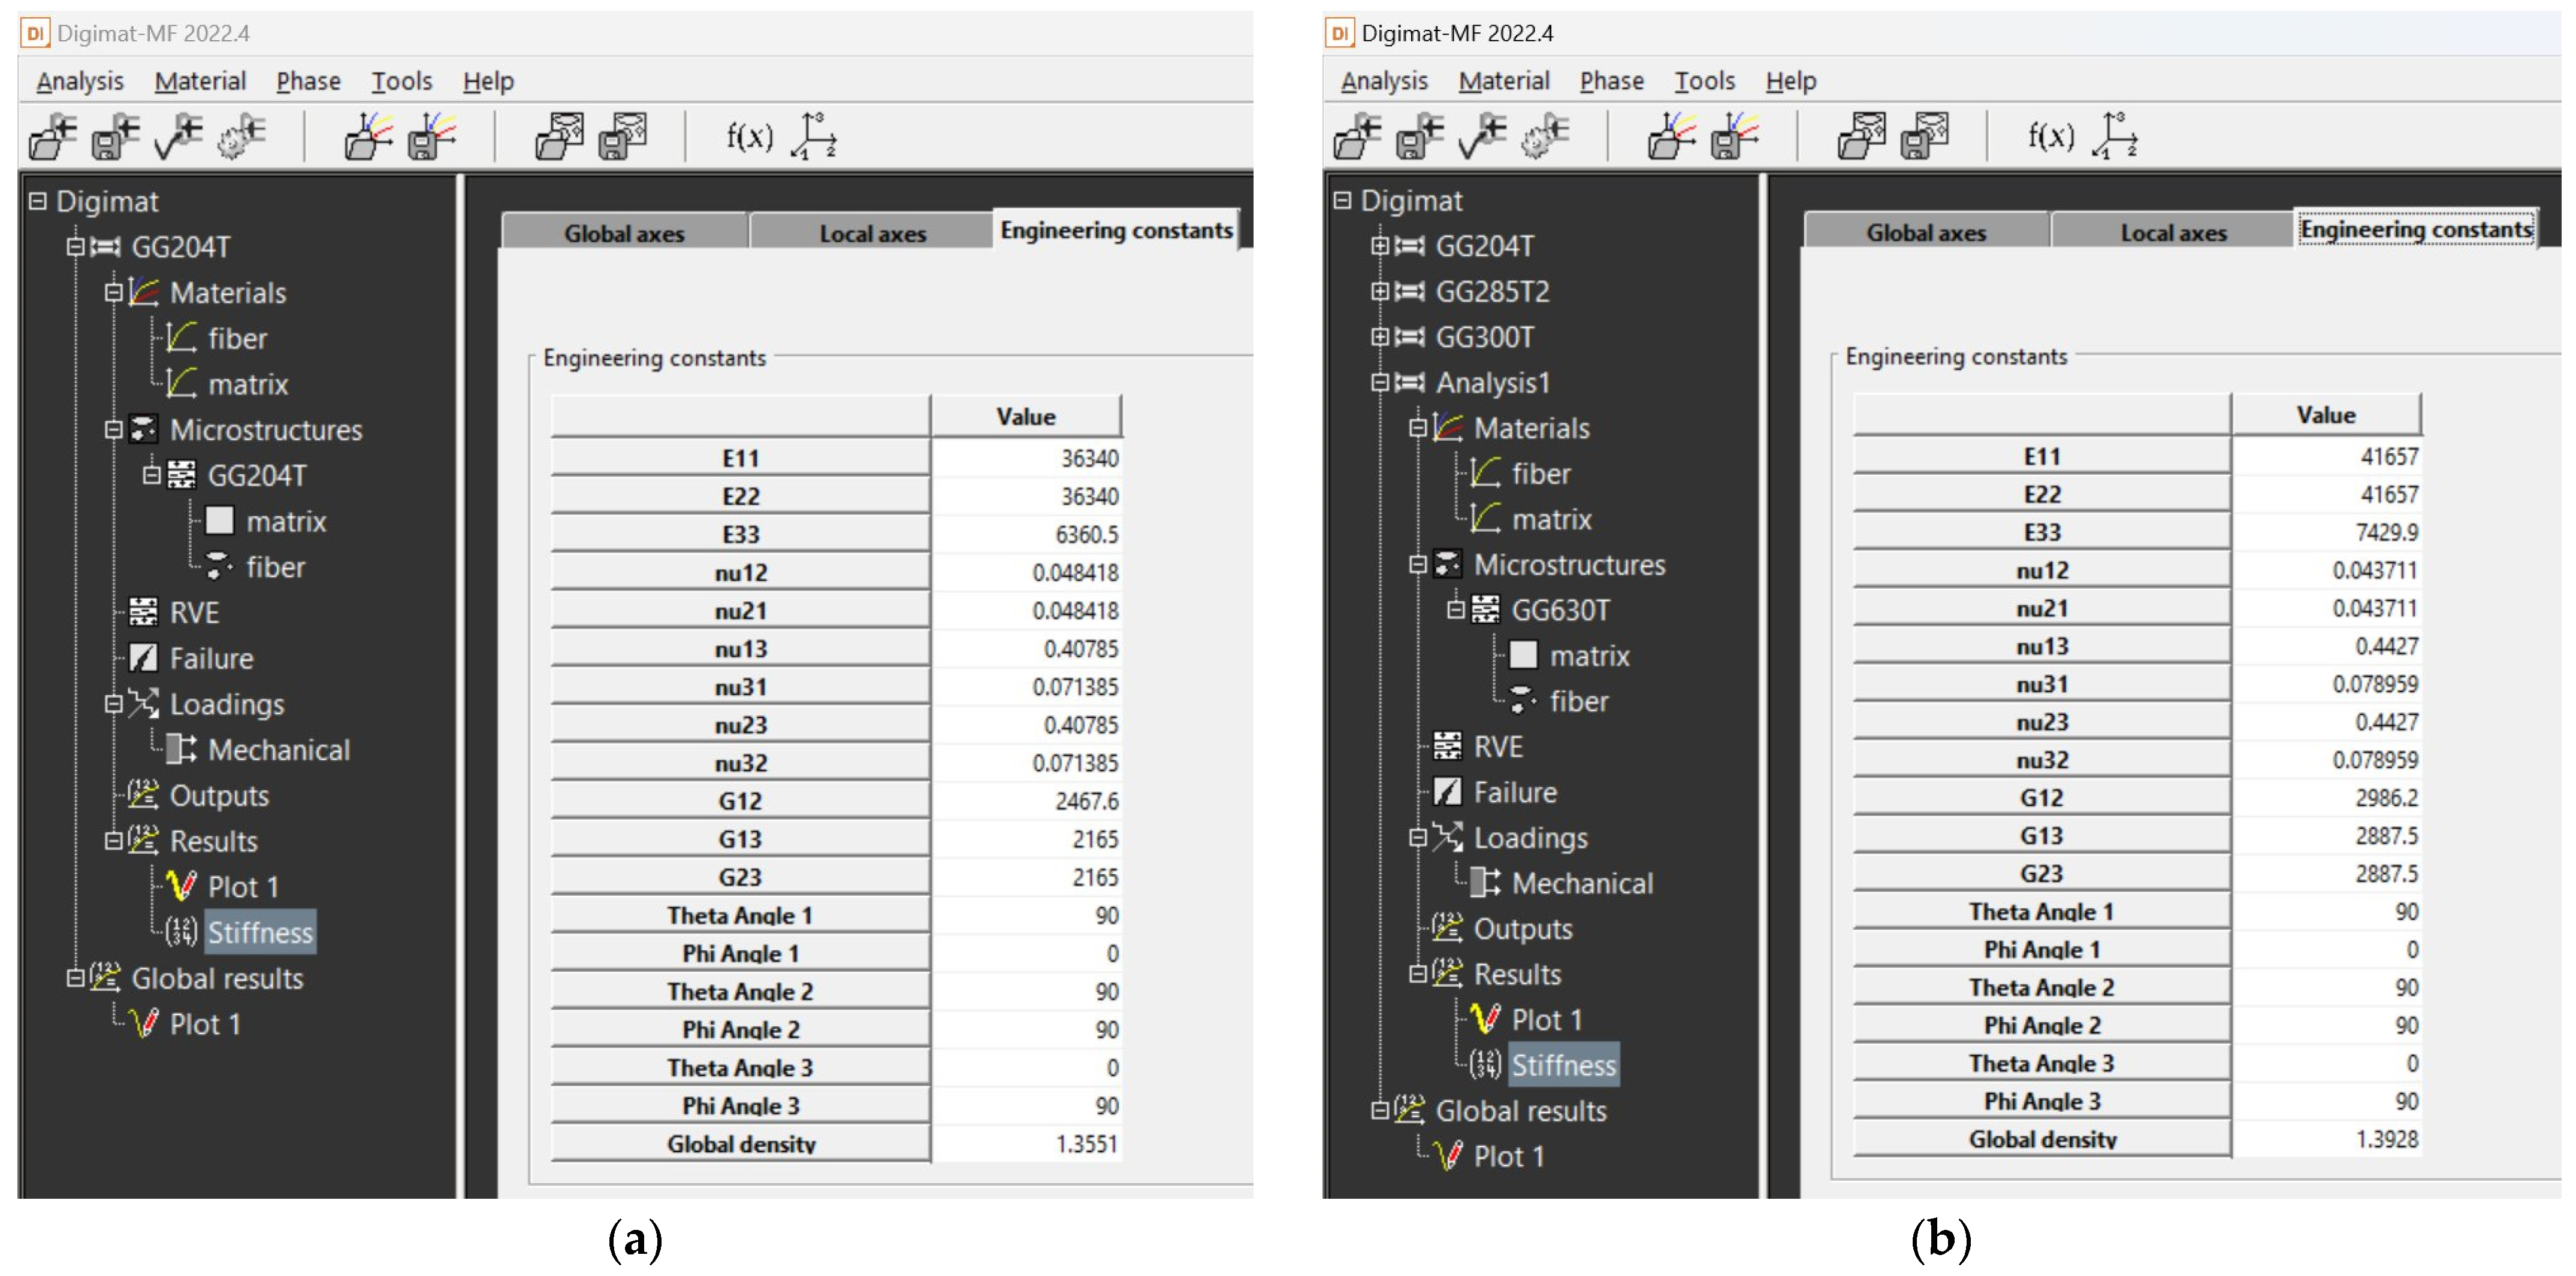This screenshot has height=1276, width=2576.
Task: Click the open analysis icon in left toolbar
Action: [52, 137]
